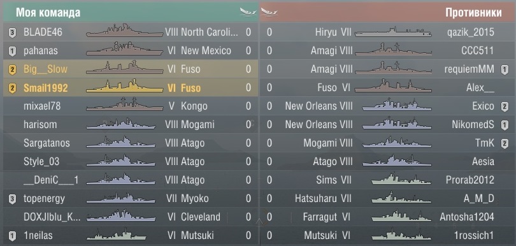The image size is (516, 246).
Task: Click division badge 2 beside TmK
Action: click(x=505, y=143)
